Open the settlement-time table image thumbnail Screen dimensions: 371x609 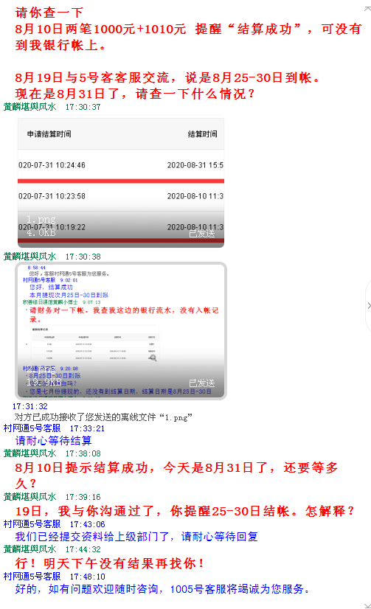[121, 182]
